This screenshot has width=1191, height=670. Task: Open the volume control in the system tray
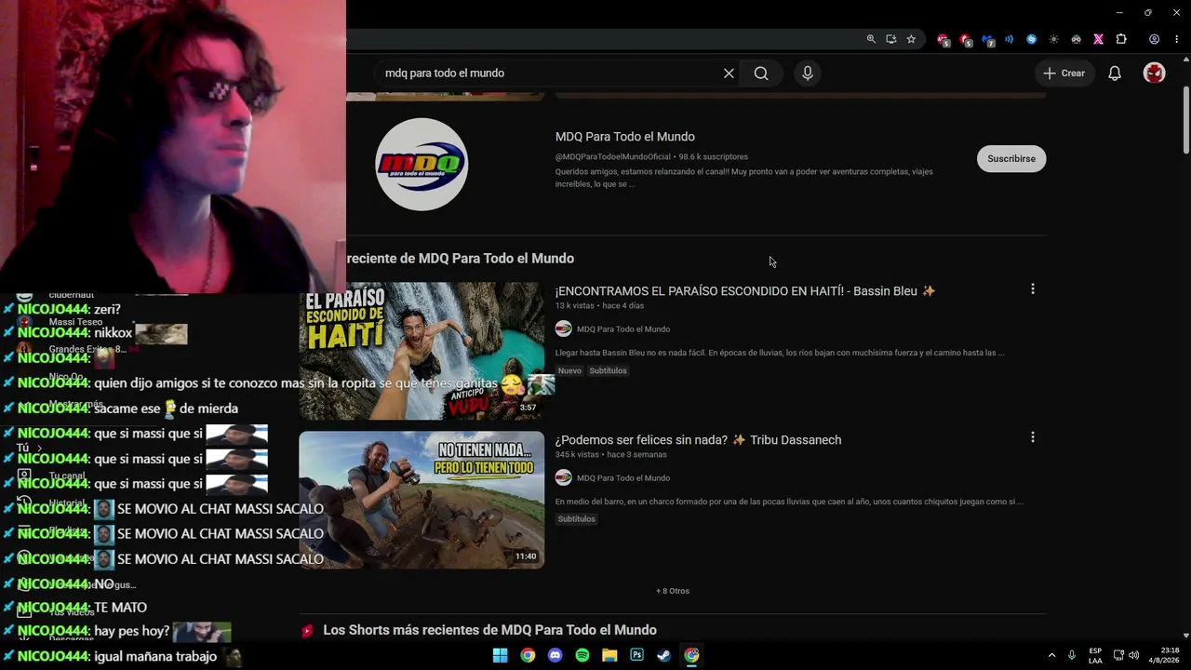(1133, 655)
